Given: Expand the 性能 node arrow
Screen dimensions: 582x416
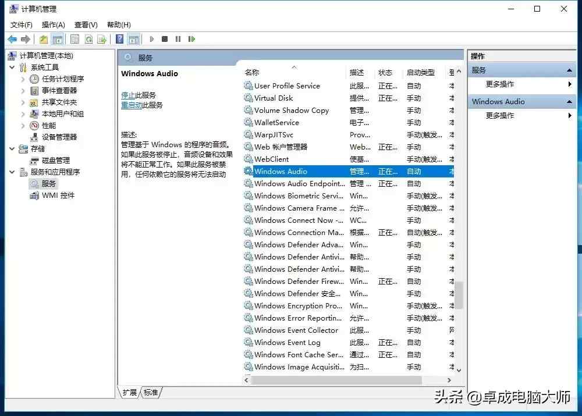Looking at the screenshot, I should pyautogui.click(x=23, y=126).
